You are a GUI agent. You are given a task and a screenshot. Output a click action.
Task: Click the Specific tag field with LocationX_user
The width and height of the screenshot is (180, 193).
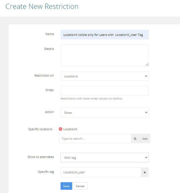101,172
